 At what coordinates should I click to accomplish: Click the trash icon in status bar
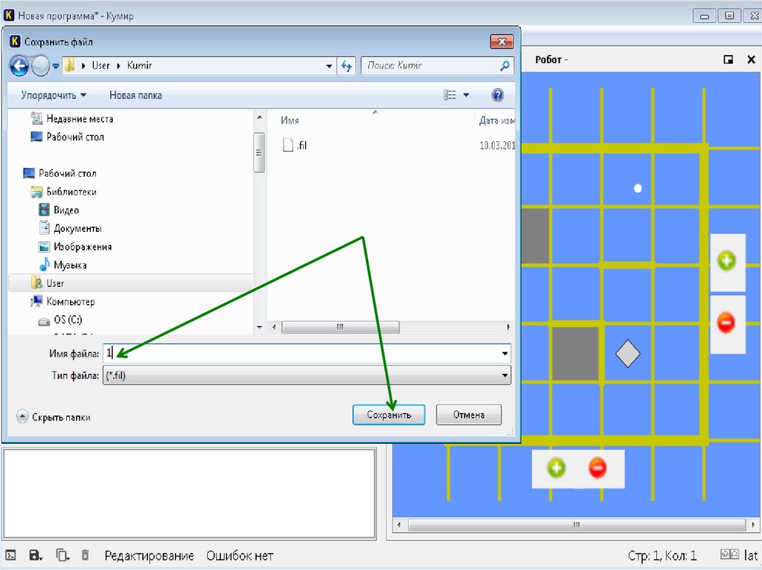[x=85, y=555]
